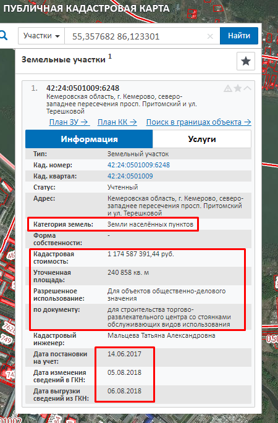The image size is (278, 423).
Task: Star the parcel 42:24:0501009:6248 card
Action: point(238,88)
